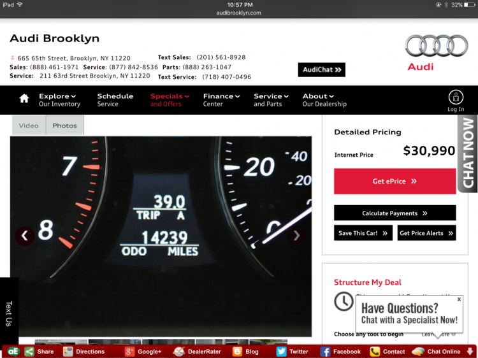Tap the 10:57 PM clock in status bar

coord(240,5)
